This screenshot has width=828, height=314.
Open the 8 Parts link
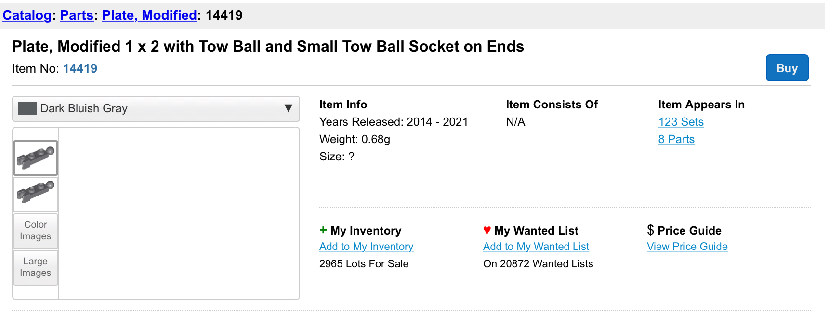(x=676, y=139)
